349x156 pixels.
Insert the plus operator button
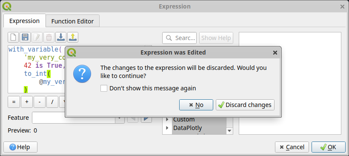pyautogui.click(x=27, y=102)
